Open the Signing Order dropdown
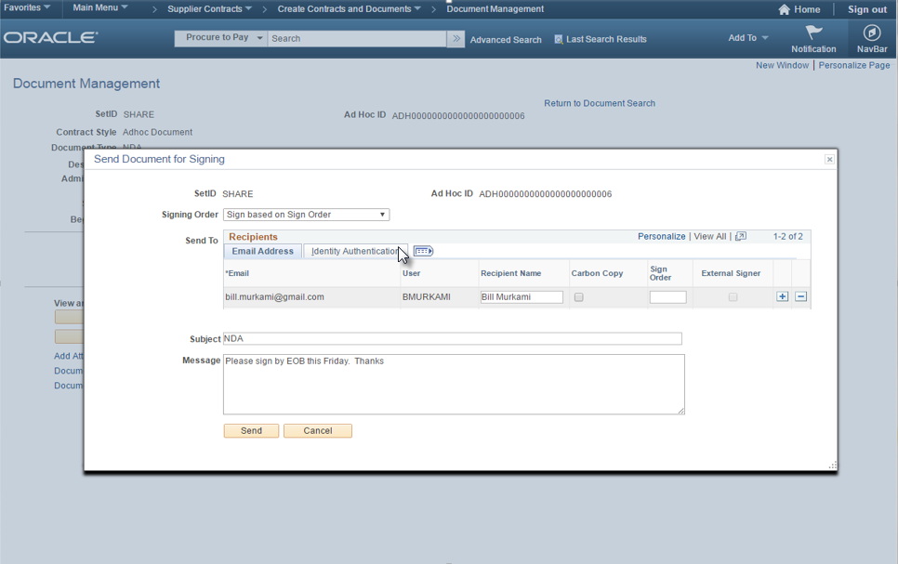The image size is (898, 564). coord(306,215)
